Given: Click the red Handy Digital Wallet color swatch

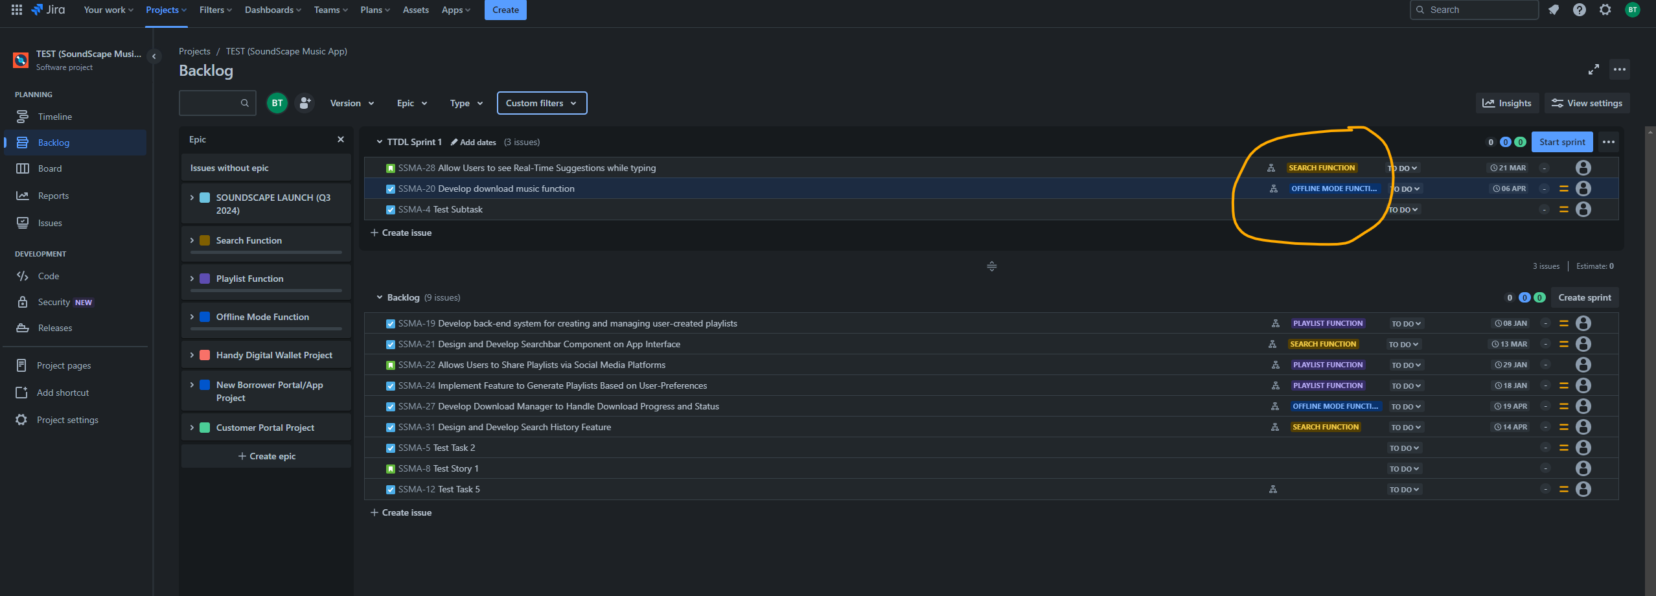Looking at the screenshot, I should (x=205, y=355).
